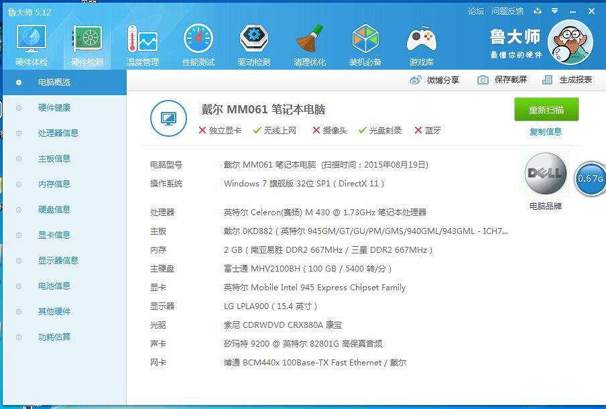Open the 硬件体检 hardware checkup module

(x=32, y=45)
